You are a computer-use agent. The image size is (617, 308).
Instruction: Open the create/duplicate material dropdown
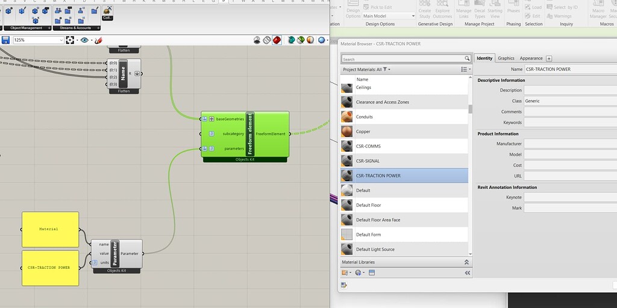pos(360,273)
